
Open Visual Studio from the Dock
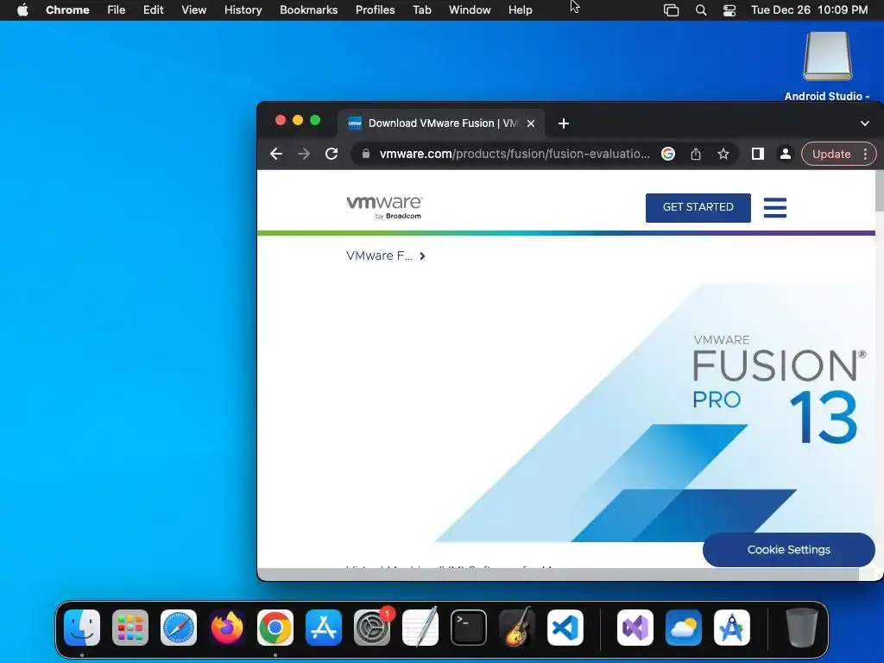point(635,628)
